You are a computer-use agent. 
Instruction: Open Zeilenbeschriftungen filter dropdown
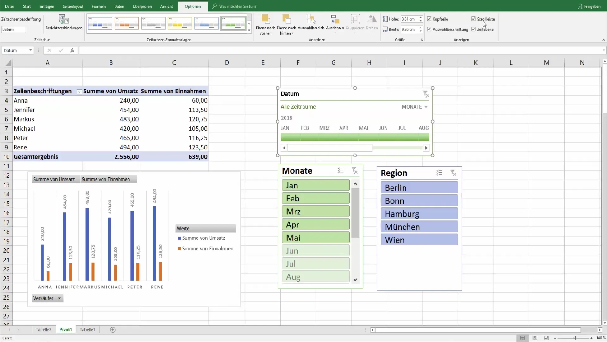79,92
